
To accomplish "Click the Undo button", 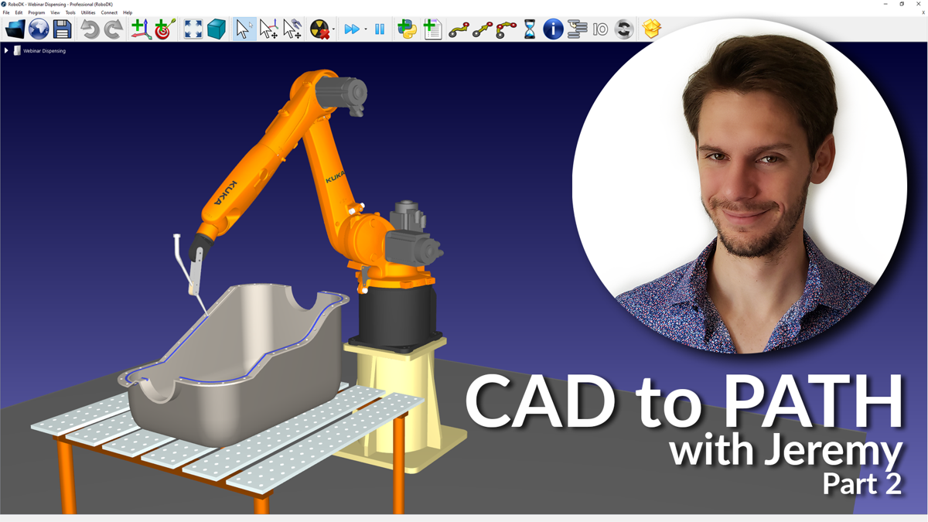I will point(90,29).
